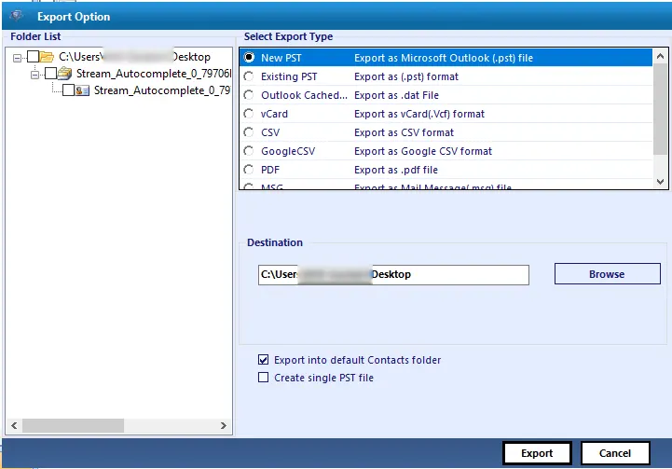
Task: Check the box for C:\Users Desktop folder
Action: click(x=33, y=57)
